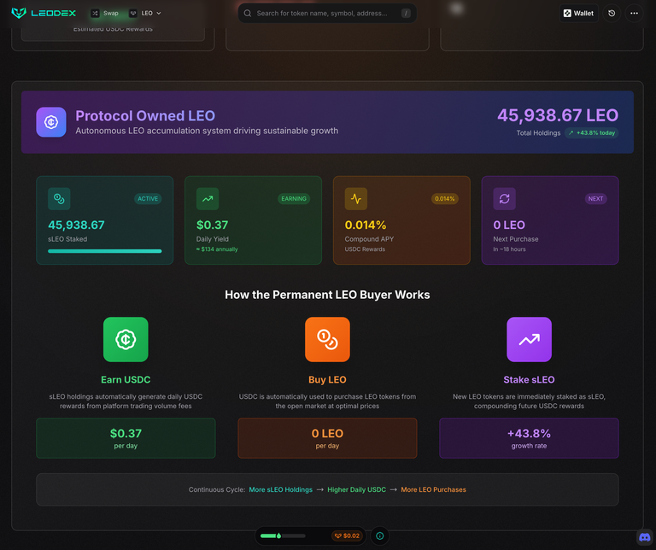Click the Stake sLEO heading
The image size is (656, 550).
[x=529, y=380]
